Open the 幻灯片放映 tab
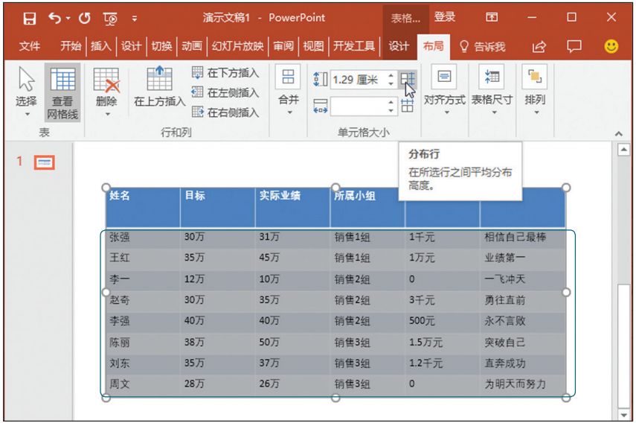The image size is (636, 423). [x=238, y=46]
